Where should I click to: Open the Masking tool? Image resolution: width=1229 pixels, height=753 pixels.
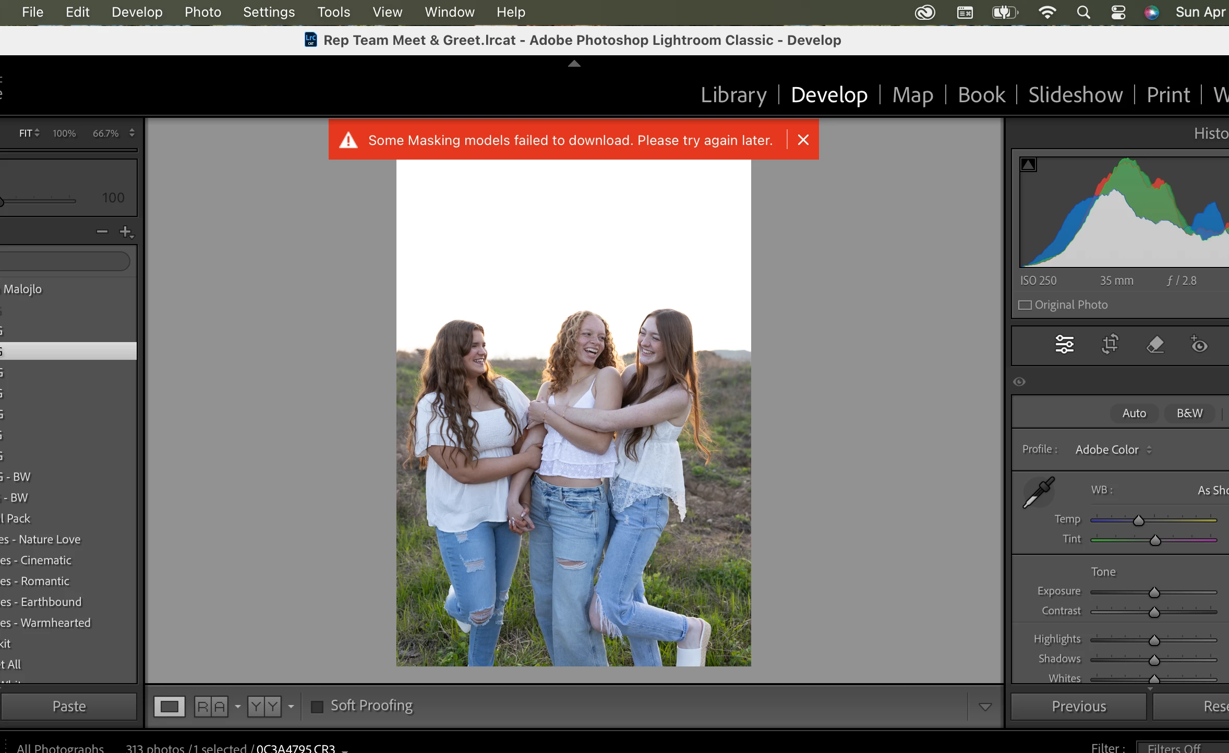[1199, 345]
